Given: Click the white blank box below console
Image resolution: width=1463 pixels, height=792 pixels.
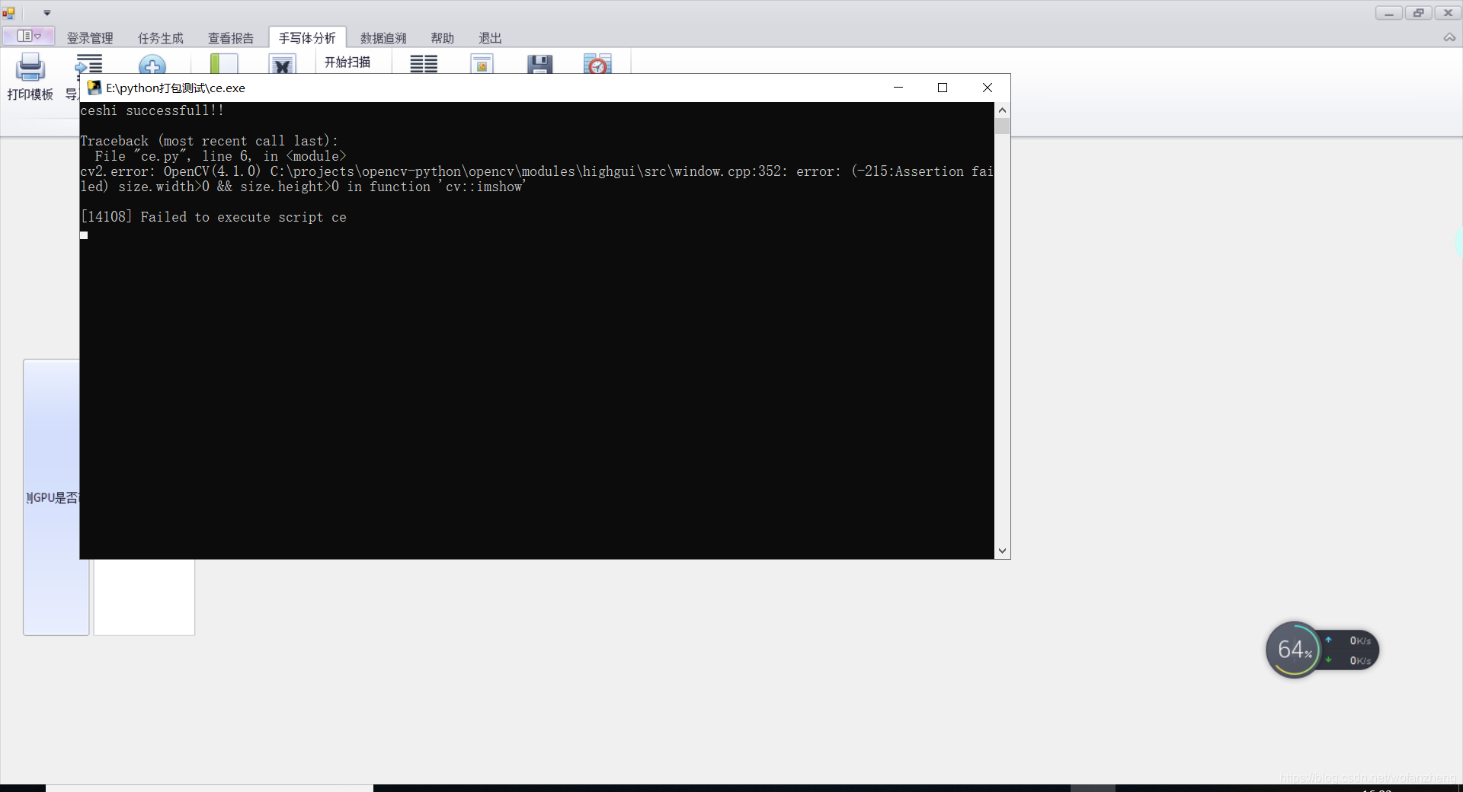Looking at the screenshot, I should click(144, 598).
